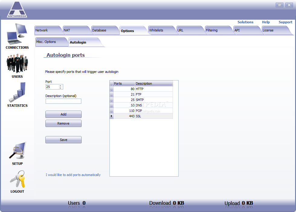Click the restore window button

[279, 5]
